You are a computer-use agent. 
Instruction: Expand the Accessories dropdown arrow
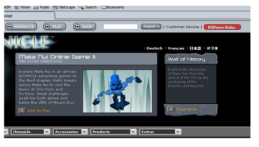click(x=84, y=132)
